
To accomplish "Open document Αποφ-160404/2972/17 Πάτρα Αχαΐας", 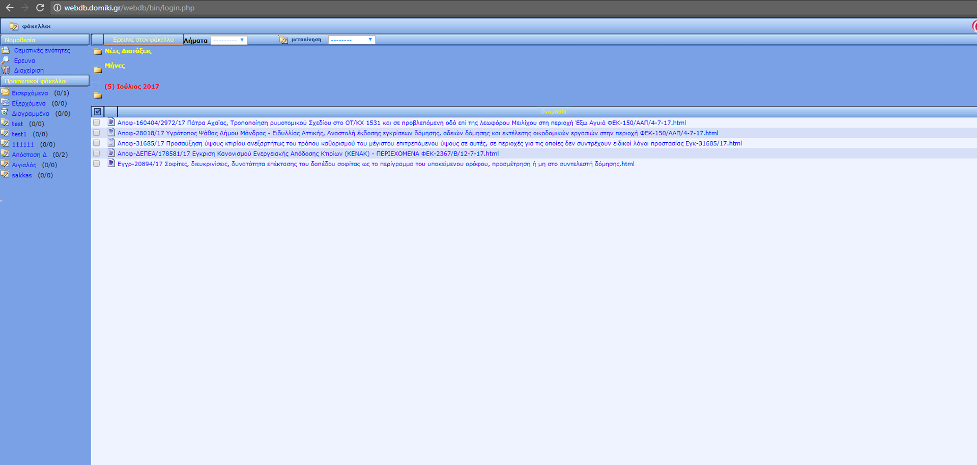I will tap(401, 123).
